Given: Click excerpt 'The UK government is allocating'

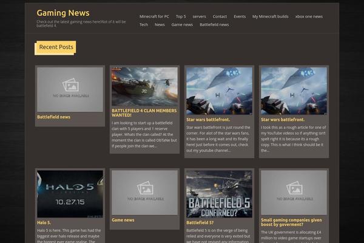Looking at the screenshot, I should (x=291, y=236).
